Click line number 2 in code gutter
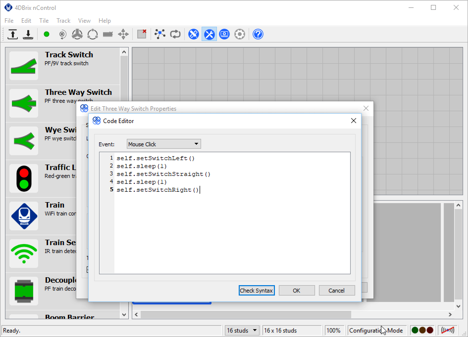 (x=111, y=166)
